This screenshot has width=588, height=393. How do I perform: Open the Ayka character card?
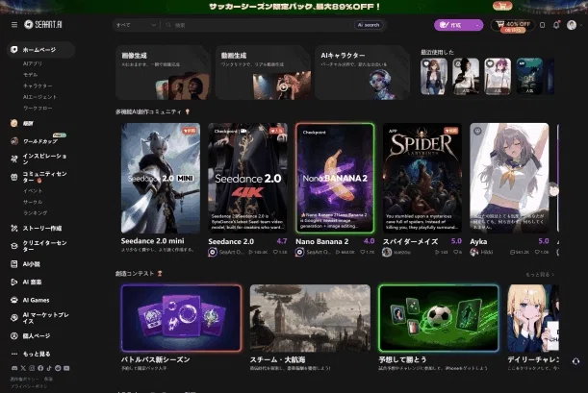509,178
